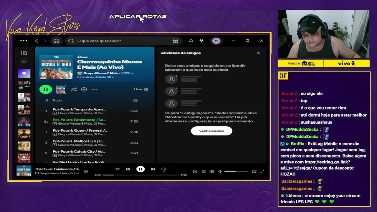377x212 pixels.
Task: Open the "Lista" view dropdown
Action: click(x=141, y=89)
